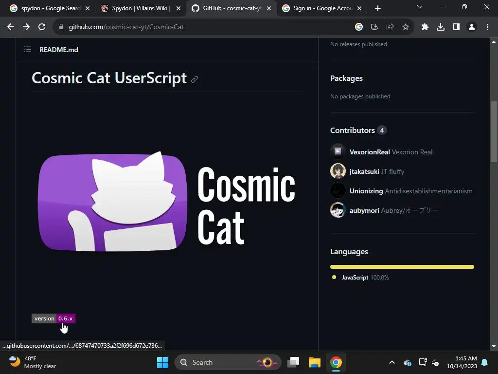Open the Windows Start menu

pyautogui.click(x=162, y=362)
